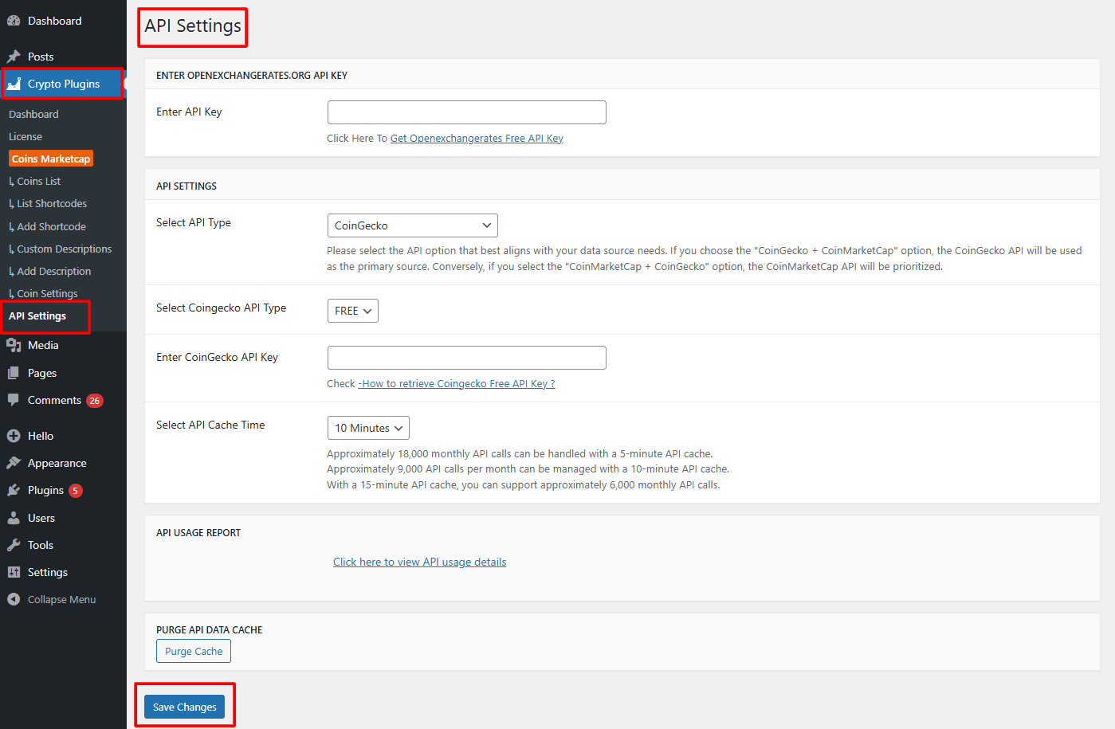Viewport: 1115px width, 729px height.
Task: Open the API Cache Time dropdown
Action: 367,428
